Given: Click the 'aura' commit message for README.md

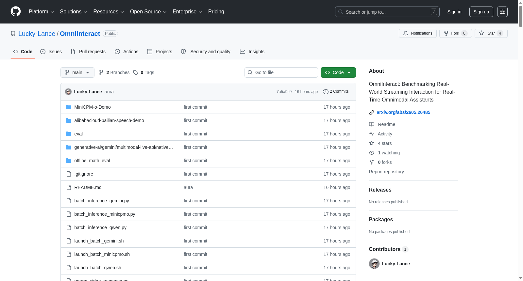Looking at the screenshot, I should point(188,187).
